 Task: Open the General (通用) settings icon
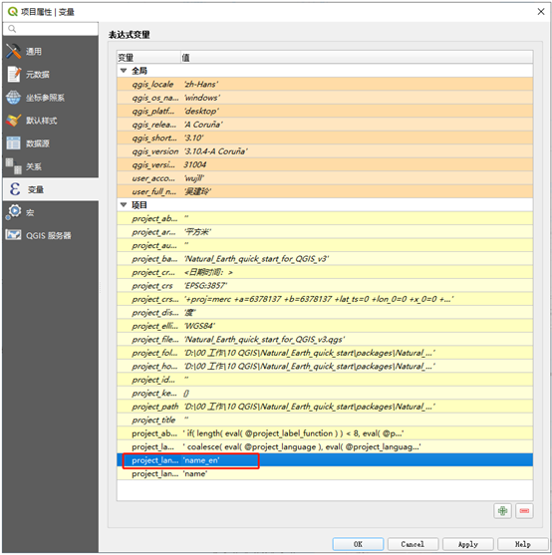point(13,52)
